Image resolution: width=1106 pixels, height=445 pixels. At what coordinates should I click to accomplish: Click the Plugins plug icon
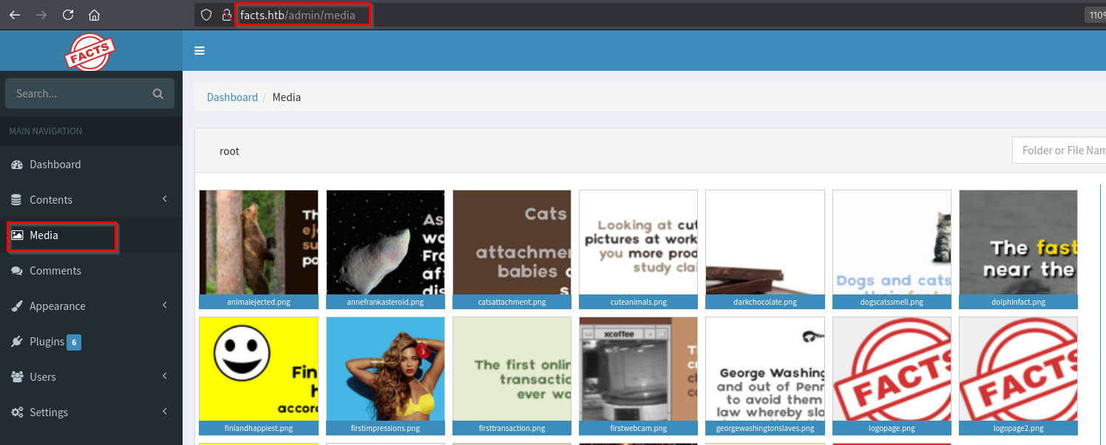click(17, 342)
